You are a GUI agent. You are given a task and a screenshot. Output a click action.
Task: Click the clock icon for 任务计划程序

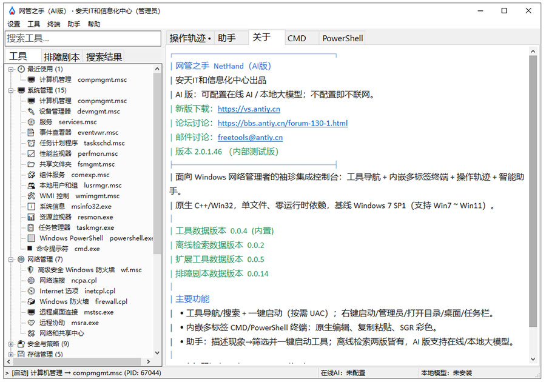tap(32, 143)
